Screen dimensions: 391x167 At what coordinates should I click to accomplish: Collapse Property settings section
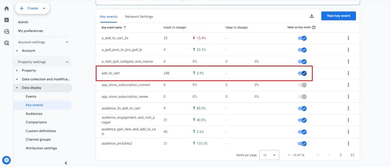point(67,62)
